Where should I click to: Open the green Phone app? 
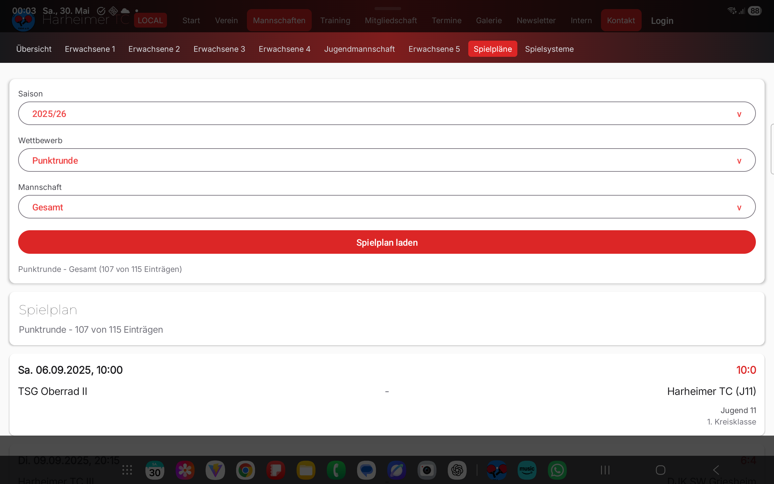336,470
